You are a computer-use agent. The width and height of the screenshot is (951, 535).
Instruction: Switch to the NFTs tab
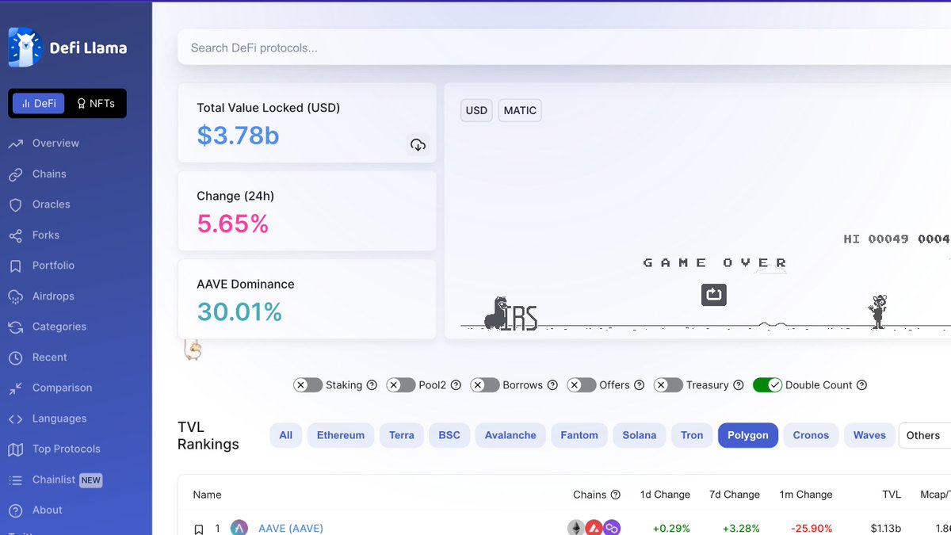point(95,104)
